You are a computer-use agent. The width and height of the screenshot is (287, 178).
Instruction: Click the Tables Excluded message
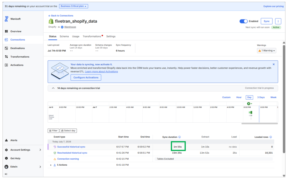click(x=165, y=159)
